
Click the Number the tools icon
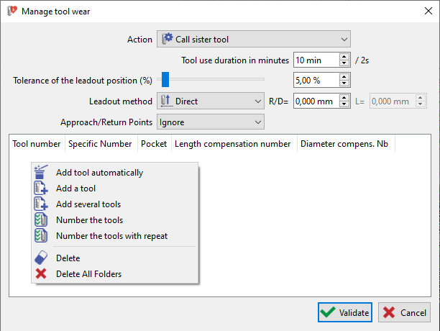(41, 220)
